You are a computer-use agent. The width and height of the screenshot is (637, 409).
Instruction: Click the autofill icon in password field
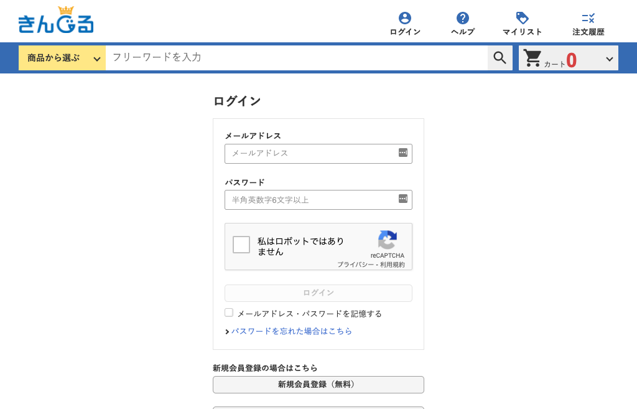[x=403, y=199]
